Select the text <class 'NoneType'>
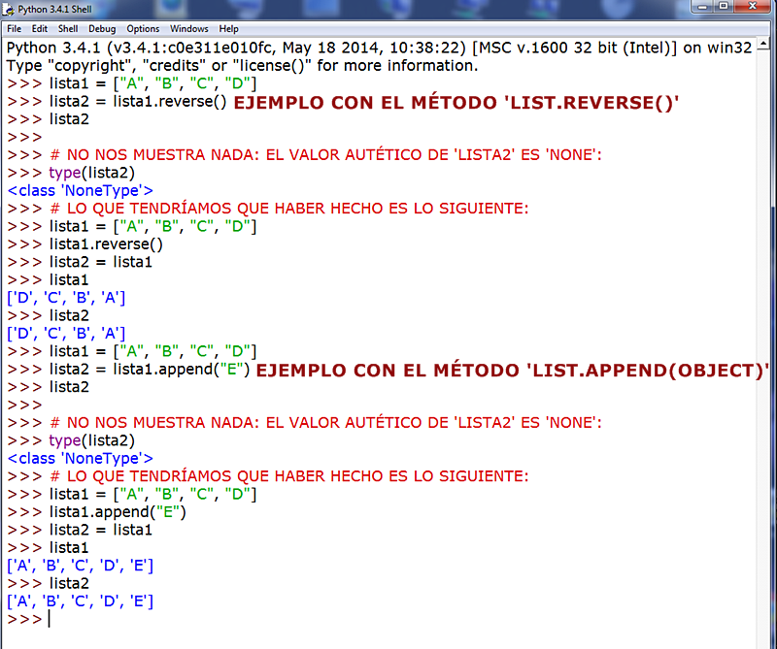 tap(80, 189)
